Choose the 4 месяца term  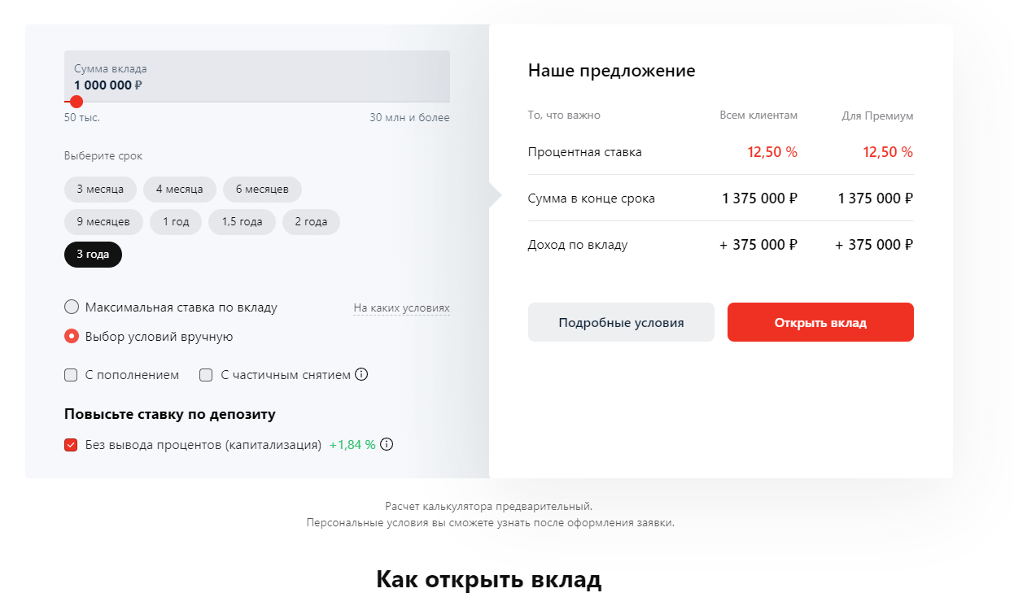pyautogui.click(x=179, y=190)
